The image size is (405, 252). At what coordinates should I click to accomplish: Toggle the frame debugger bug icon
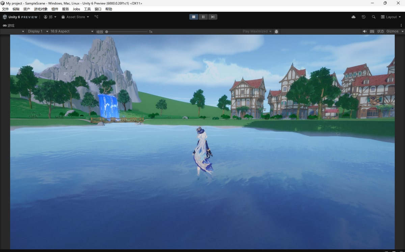276,31
